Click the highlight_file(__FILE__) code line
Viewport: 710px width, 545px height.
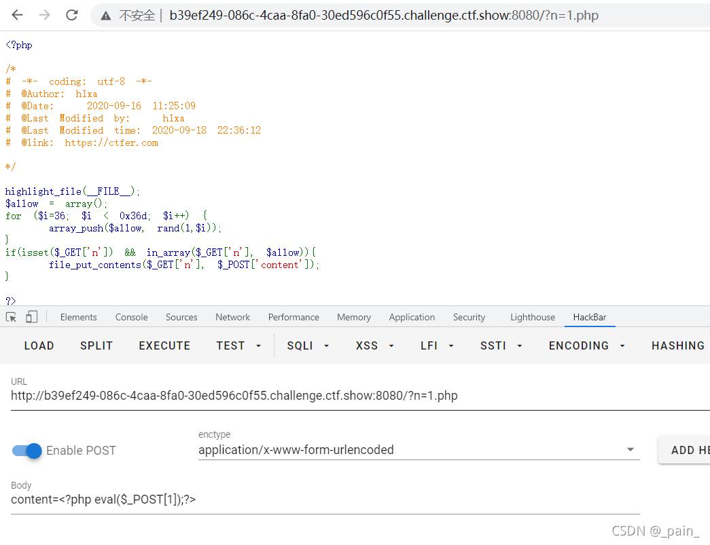73,191
